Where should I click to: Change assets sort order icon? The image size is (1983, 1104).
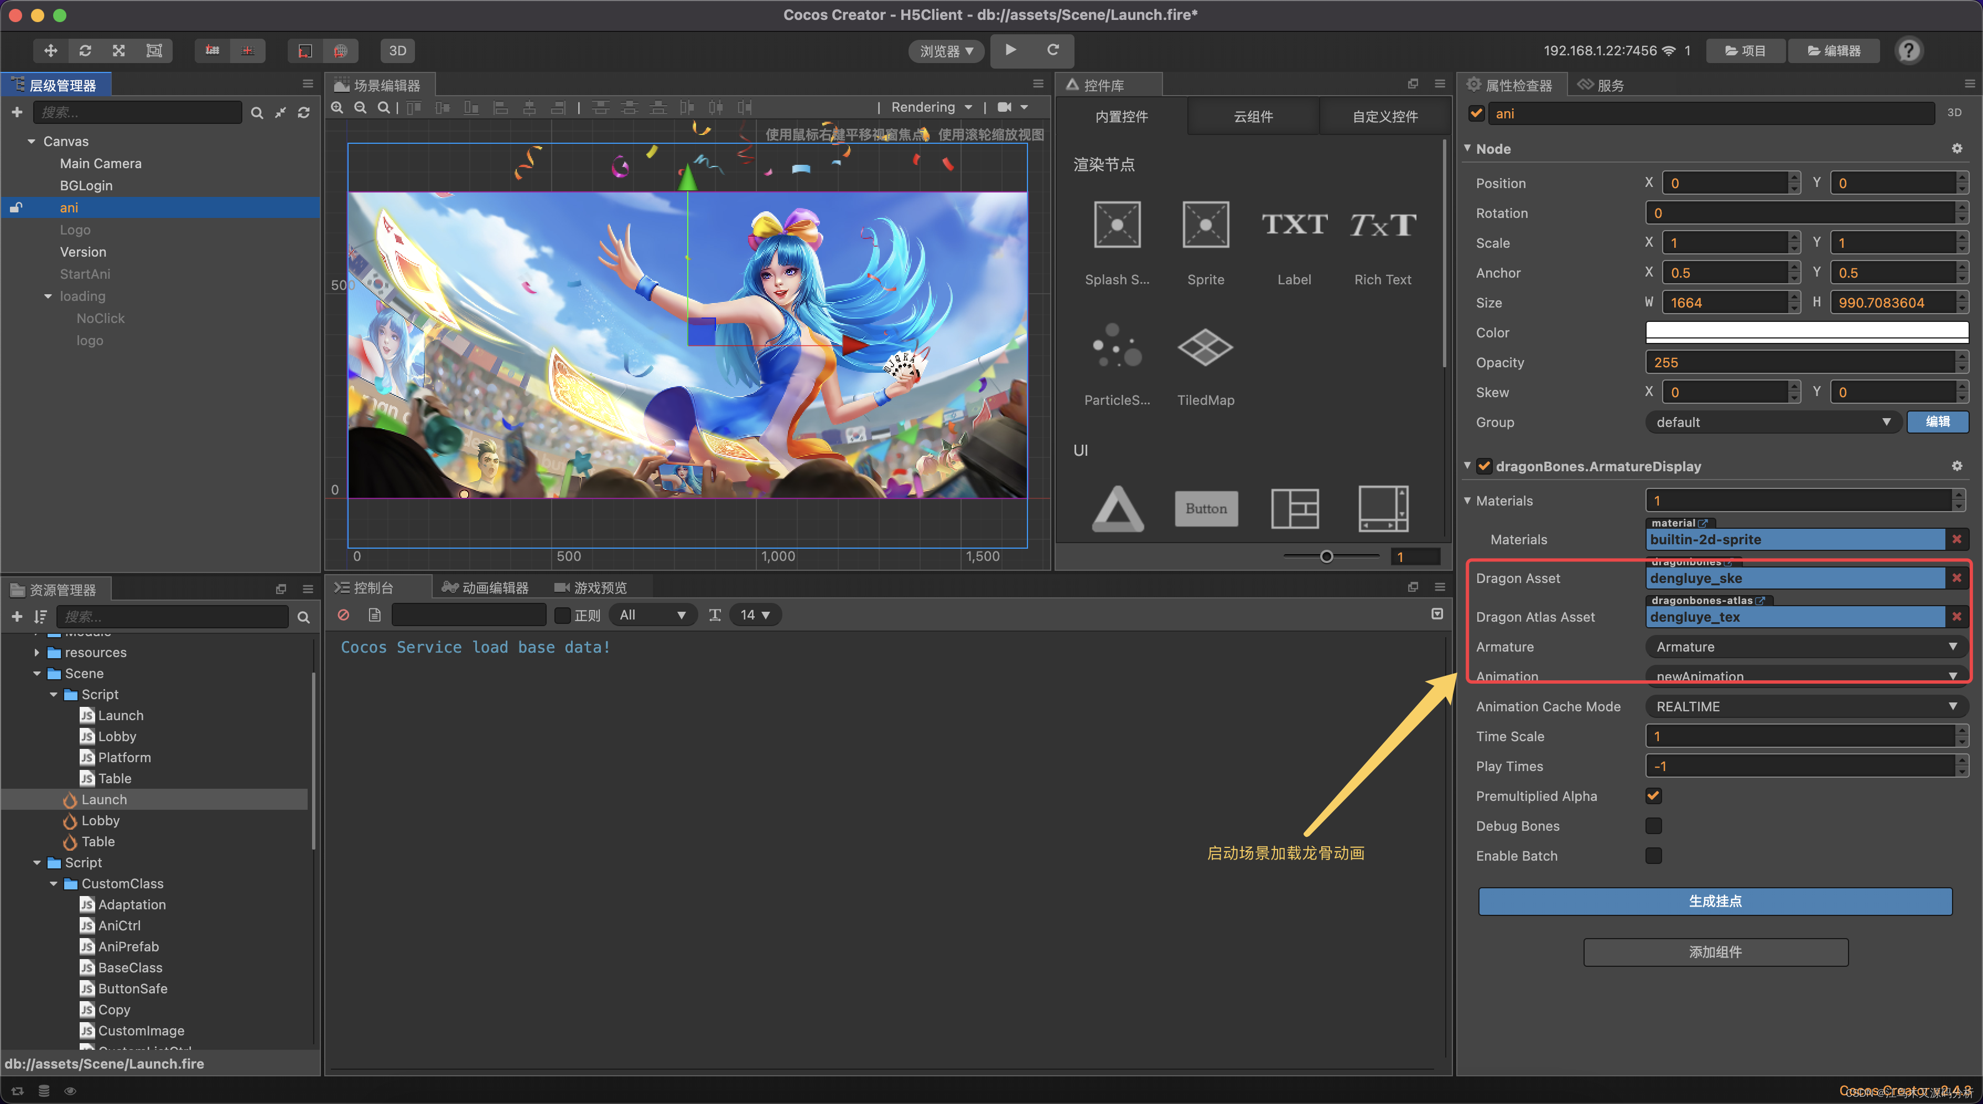pos(40,617)
